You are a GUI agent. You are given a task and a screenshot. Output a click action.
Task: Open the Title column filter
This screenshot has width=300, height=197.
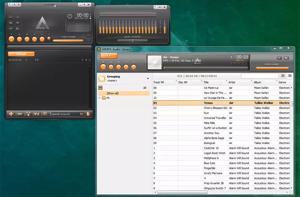(x=226, y=81)
